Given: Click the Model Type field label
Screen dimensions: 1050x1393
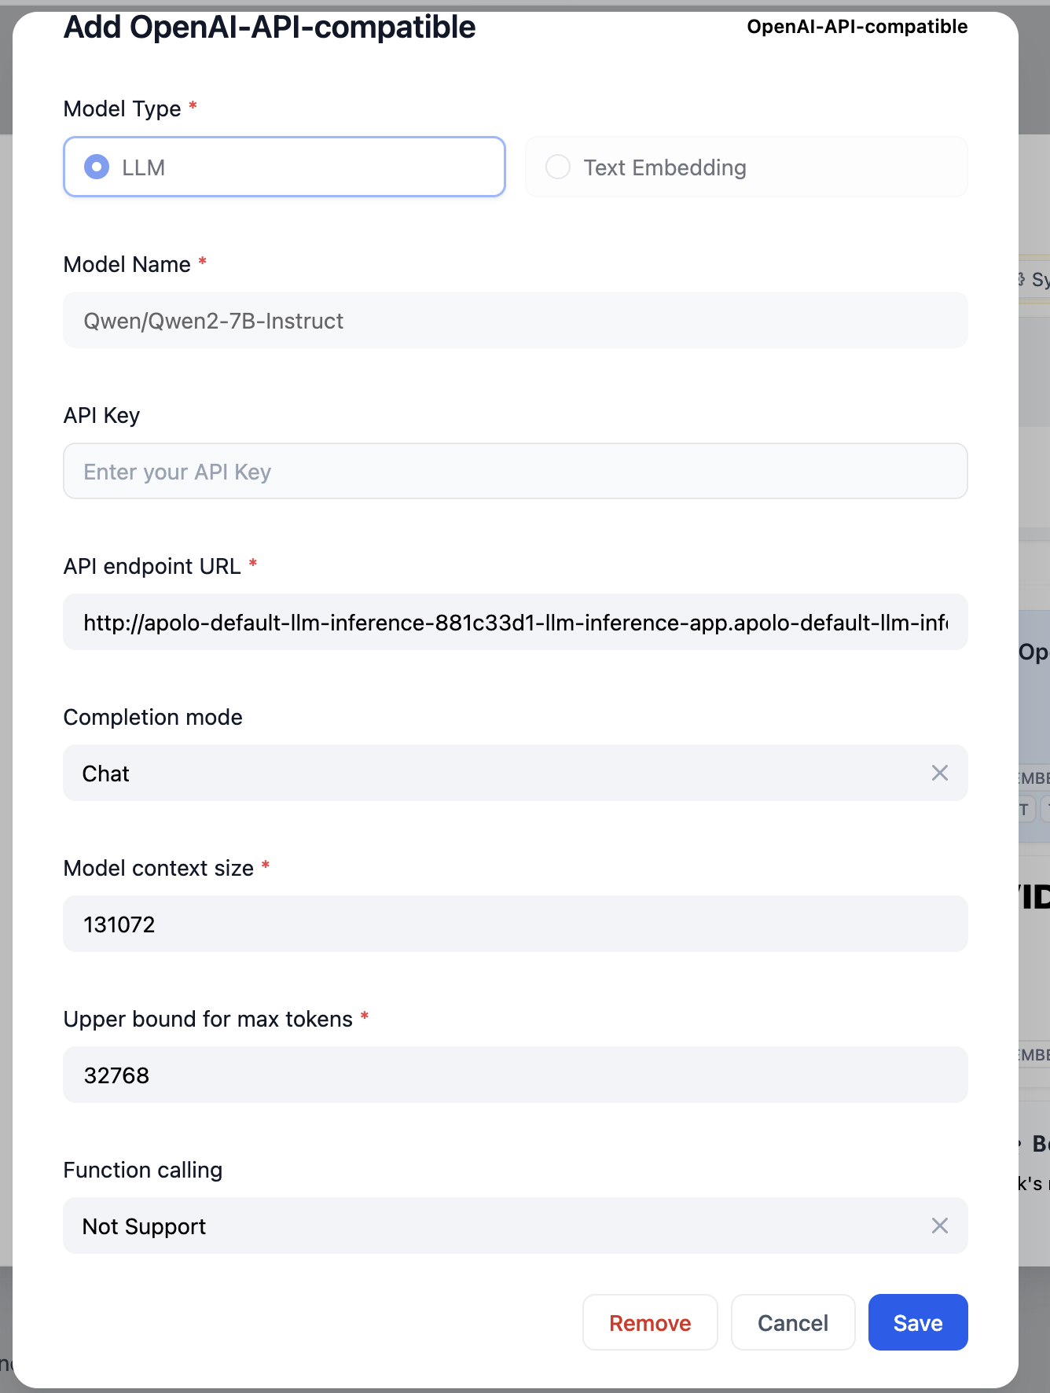Looking at the screenshot, I should tap(122, 108).
